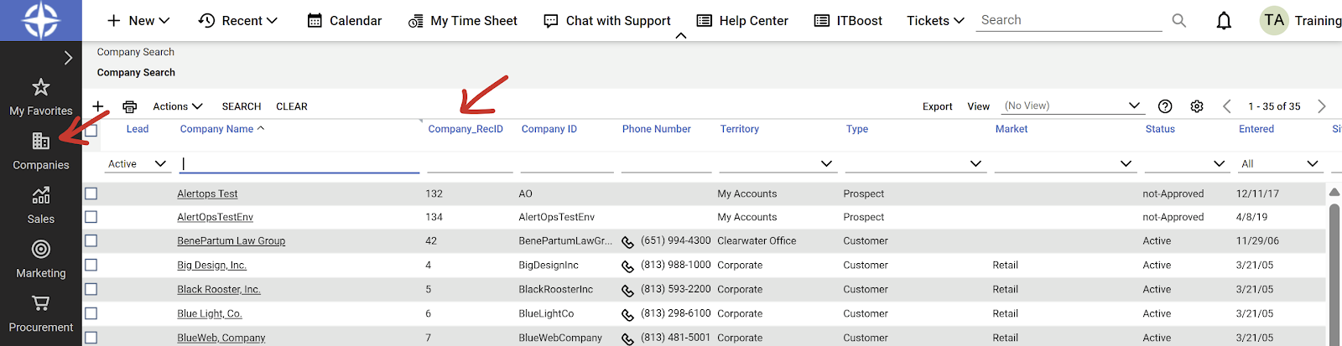1342x346 pixels.
Task: Open the Active status filter dropdown
Action: 138,164
